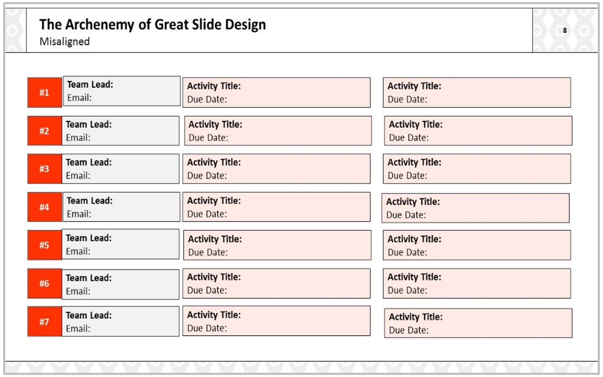Click the red #3 number box
Image resolution: width=603 pixels, height=377 pixels.
[x=44, y=169]
